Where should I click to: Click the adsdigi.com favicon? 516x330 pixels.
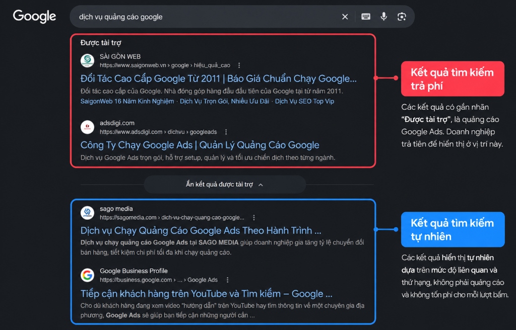tap(87, 127)
